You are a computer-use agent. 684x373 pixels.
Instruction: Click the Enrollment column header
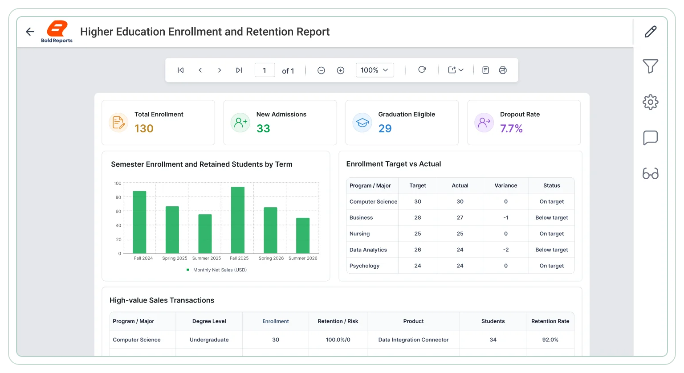[x=276, y=321]
